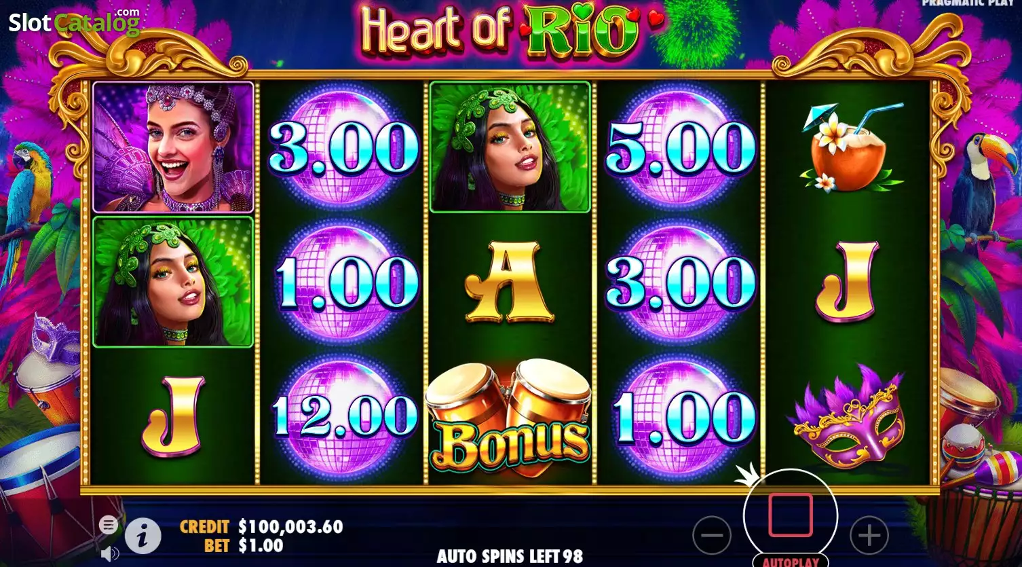The width and height of the screenshot is (1022, 567).
Task: Click the golden J on the first reel
Action: [173, 416]
